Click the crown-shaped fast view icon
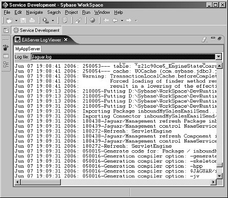Image resolution: width=228 pixels, height=198 pixels. 6,48
